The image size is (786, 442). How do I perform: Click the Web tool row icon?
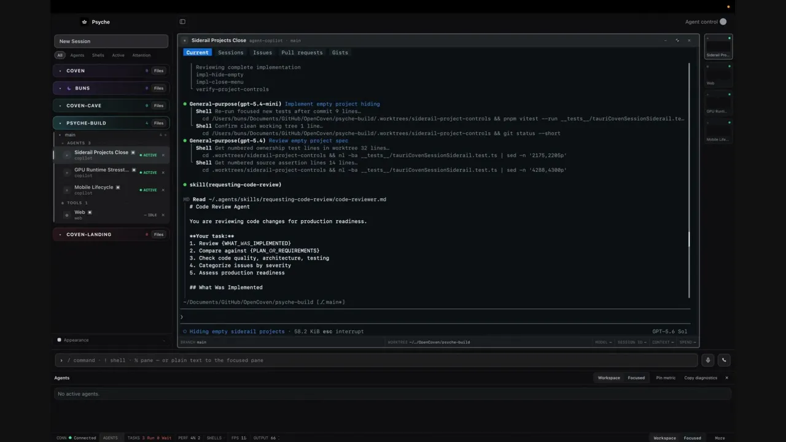click(x=67, y=215)
